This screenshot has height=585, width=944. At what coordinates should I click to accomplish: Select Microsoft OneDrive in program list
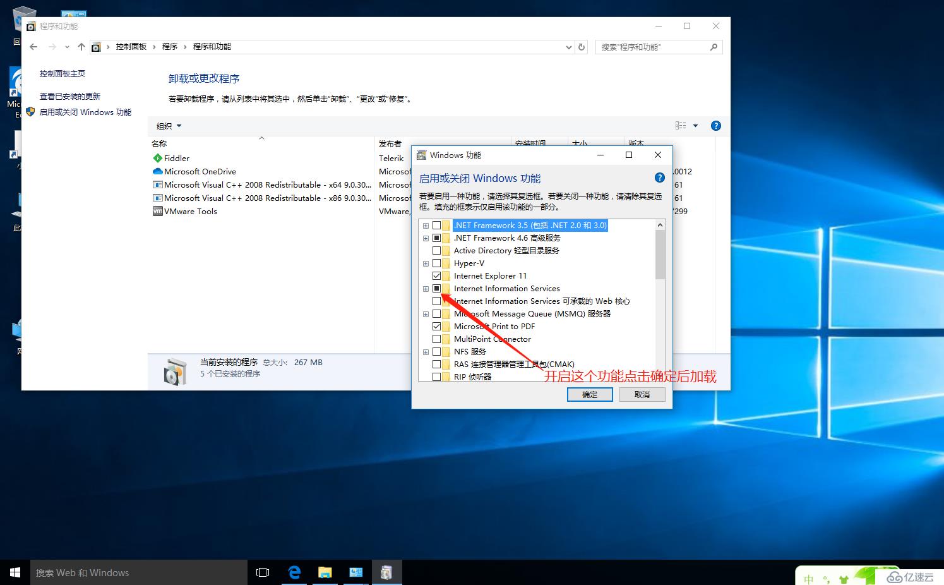(x=200, y=172)
